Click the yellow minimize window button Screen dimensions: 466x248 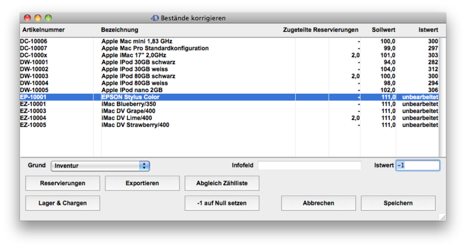[38, 19]
